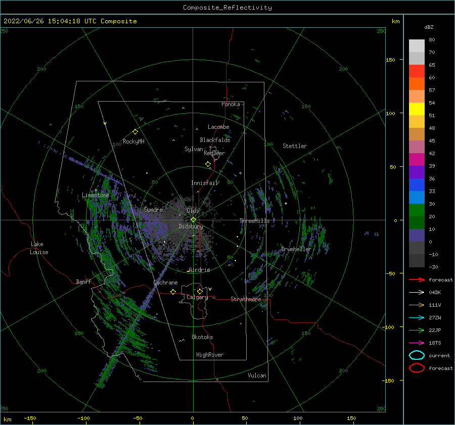
Task: Click the 150 tick label on right axis
Action: (x=390, y=60)
